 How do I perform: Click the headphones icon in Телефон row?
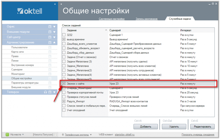46,92
